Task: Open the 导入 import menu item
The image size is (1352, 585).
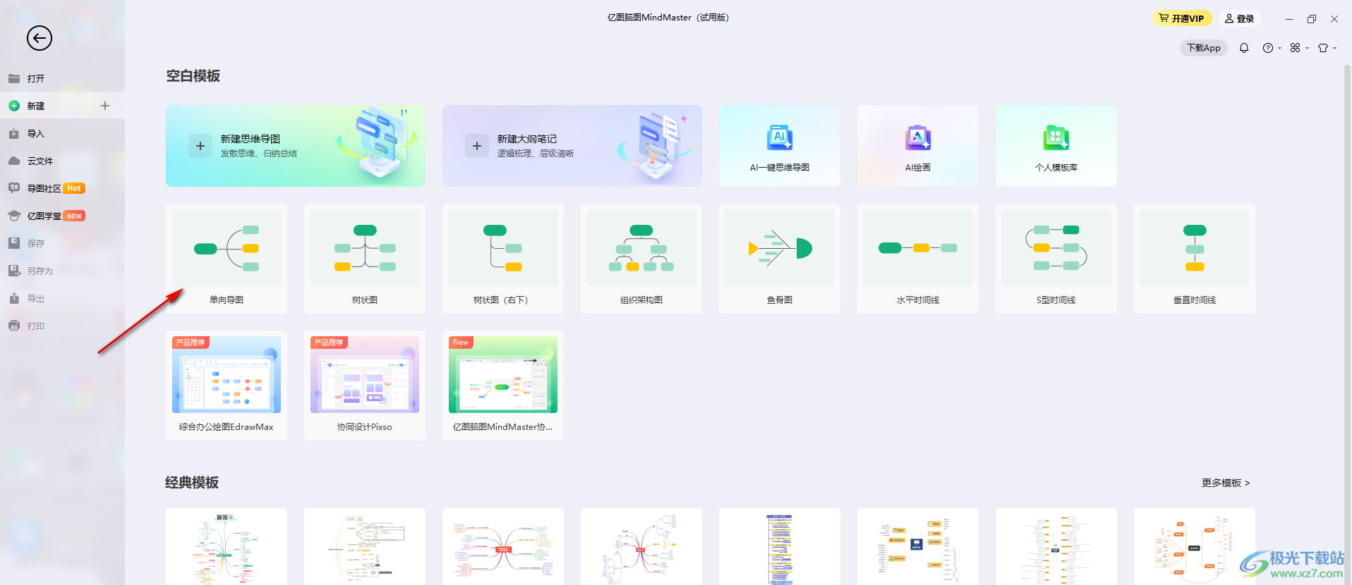Action: point(62,133)
